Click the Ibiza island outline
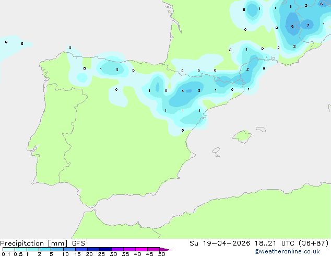Screen dimensions: 331x256 [216, 150]
